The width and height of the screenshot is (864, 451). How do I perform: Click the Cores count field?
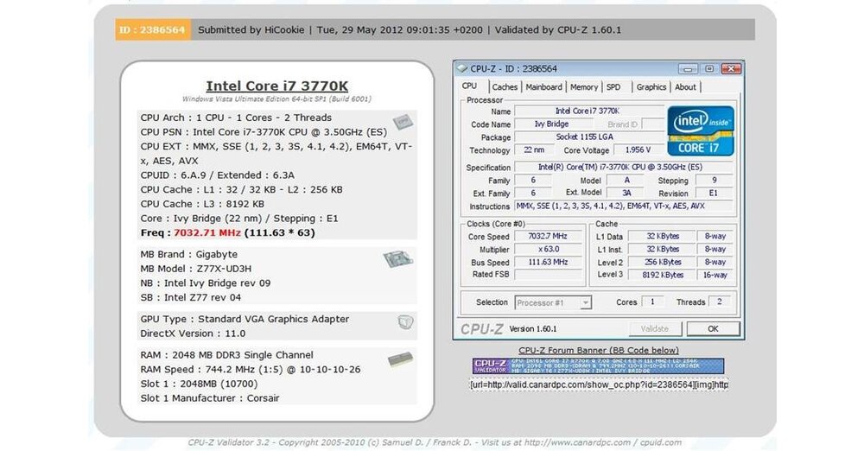(x=652, y=302)
